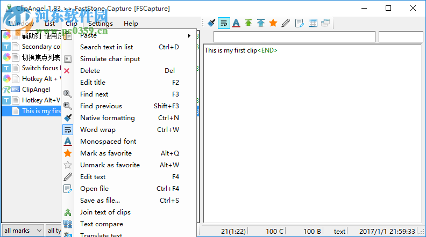This screenshot has height=237, width=426.
Task: Click the Native formatting brush menu icon
Action: point(68,118)
